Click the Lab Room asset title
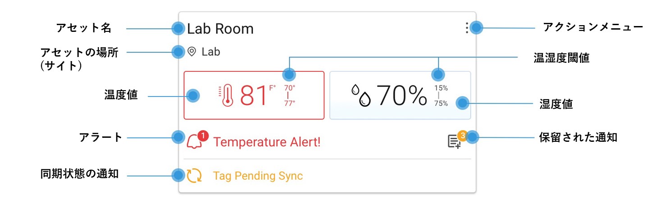The width and height of the screenshot is (665, 206). click(220, 29)
